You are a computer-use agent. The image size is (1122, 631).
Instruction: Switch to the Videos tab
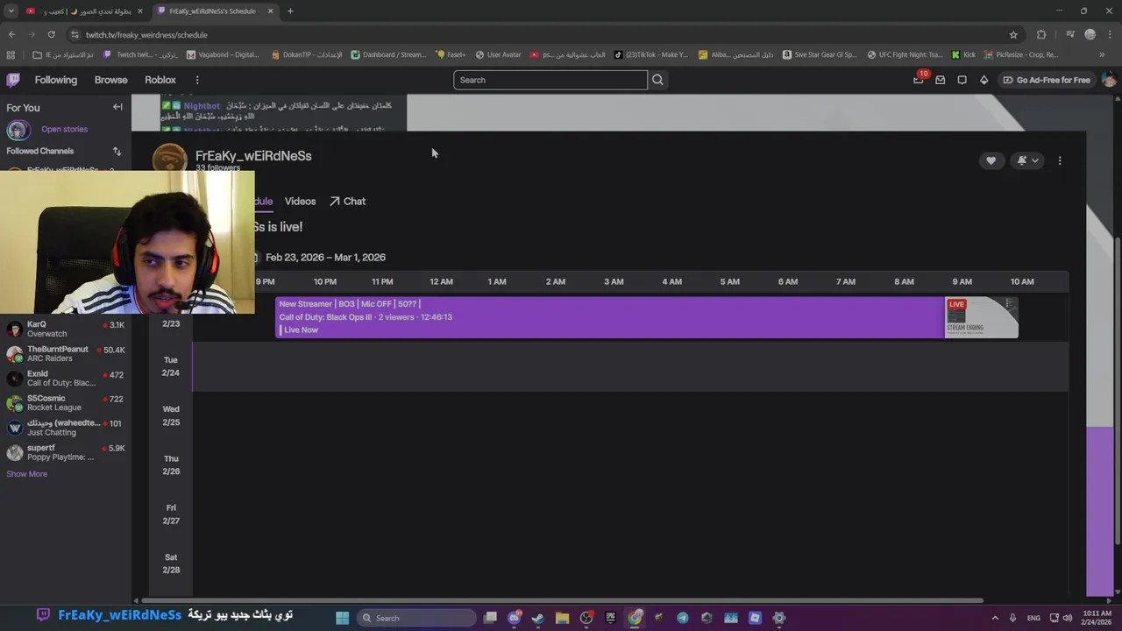300,202
